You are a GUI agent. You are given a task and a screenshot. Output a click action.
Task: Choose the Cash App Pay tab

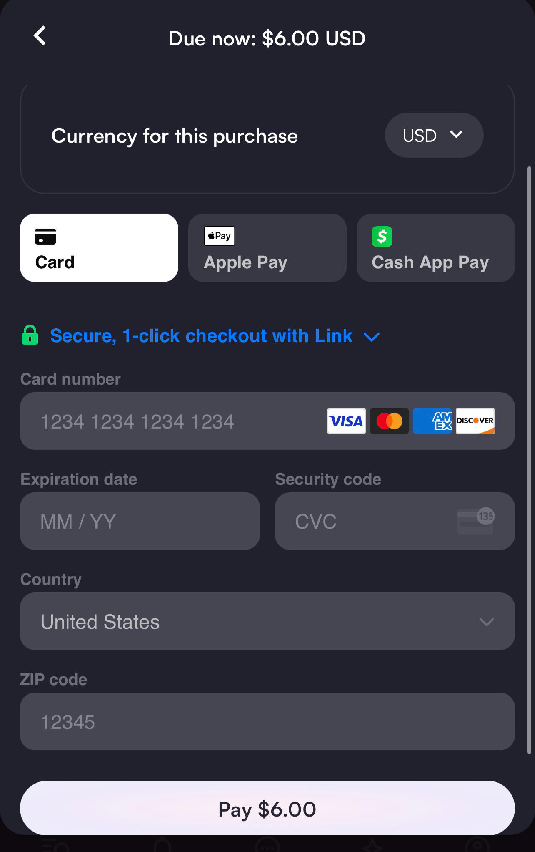click(x=436, y=248)
